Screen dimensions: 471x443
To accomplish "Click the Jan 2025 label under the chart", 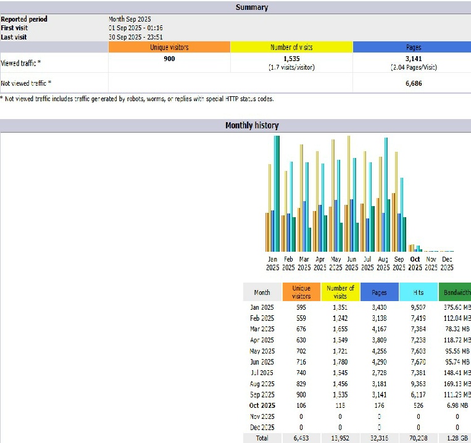I will [272, 263].
